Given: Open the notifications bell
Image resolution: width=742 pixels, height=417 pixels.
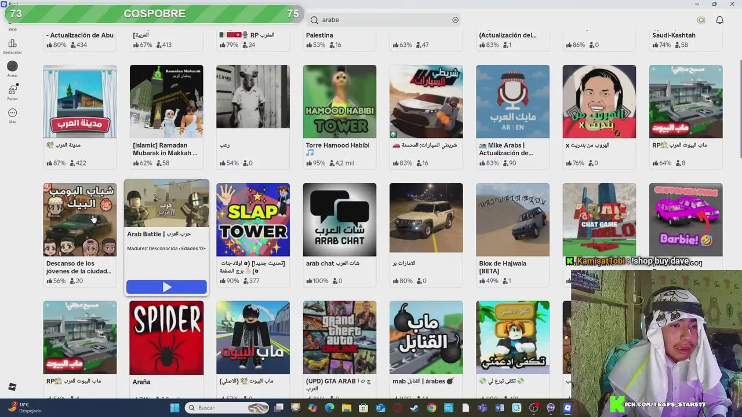Looking at the screenshot, I should click(719, 20).
